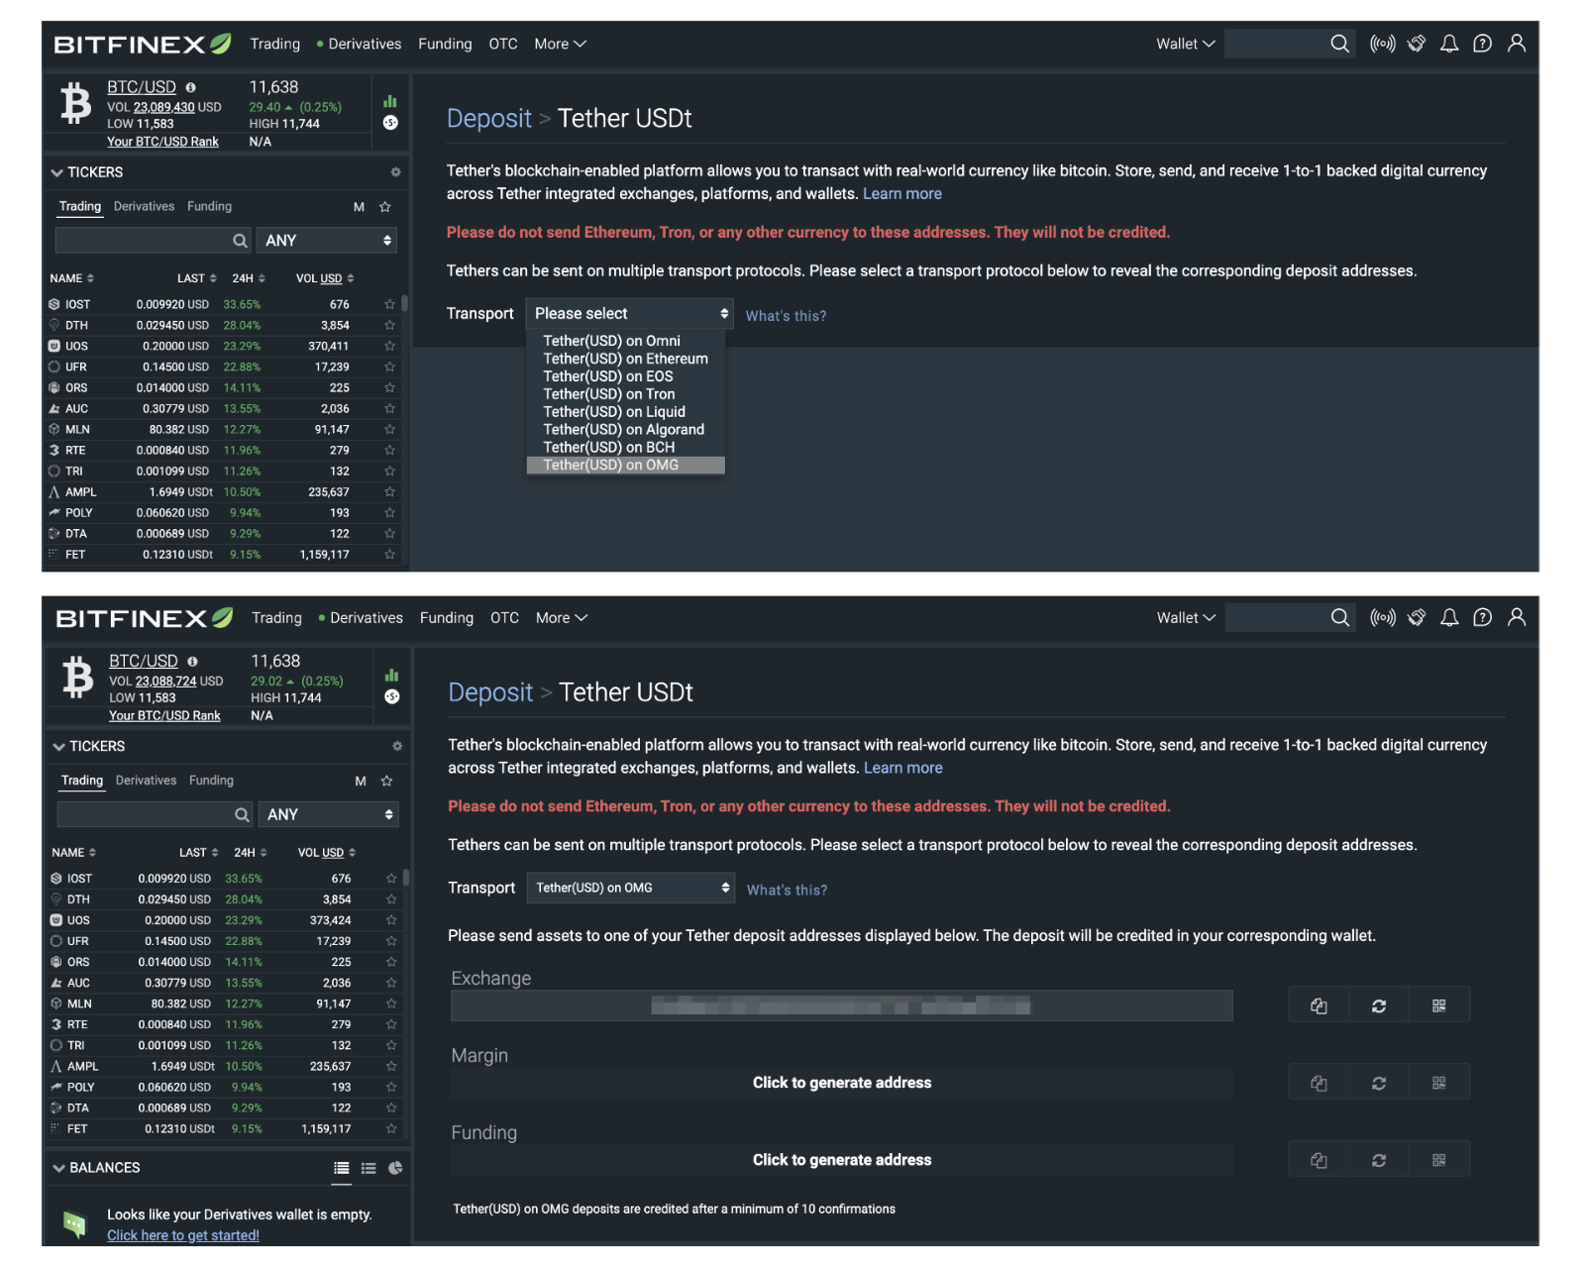Open help question icon in top screenshot

(x=1483, y=44)
